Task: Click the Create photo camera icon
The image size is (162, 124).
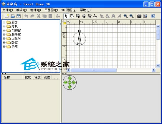Action: click(139, 16)
